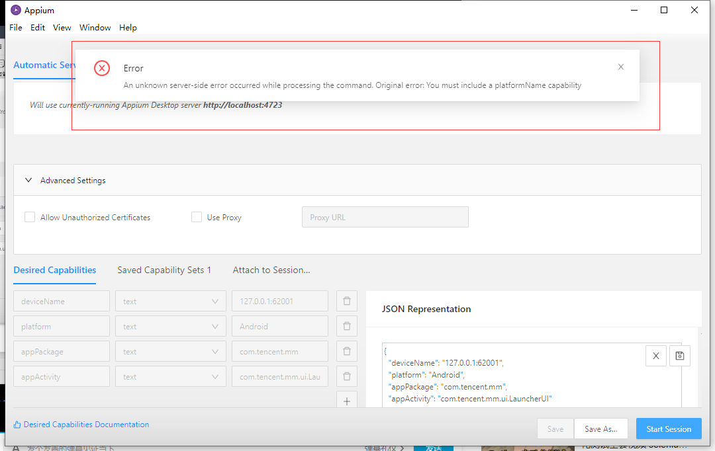Delete the appActivity capability row

pos(346,376)
